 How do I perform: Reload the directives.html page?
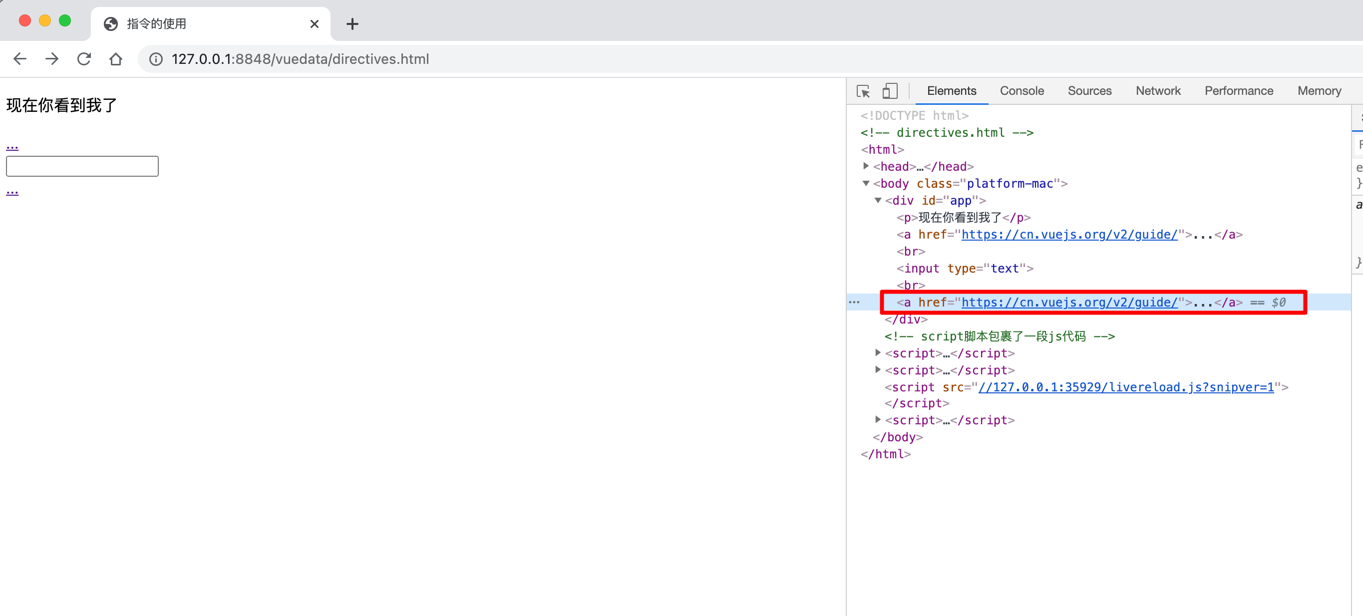pos(84,59)
